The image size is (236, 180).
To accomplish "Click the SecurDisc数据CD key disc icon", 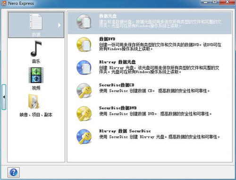I will 84,90.
